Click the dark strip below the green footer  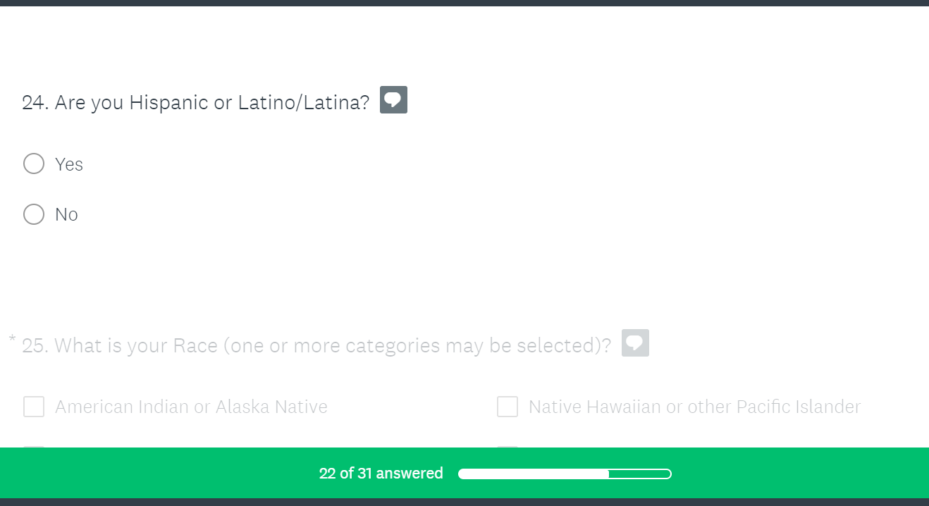tap(464, 502)
